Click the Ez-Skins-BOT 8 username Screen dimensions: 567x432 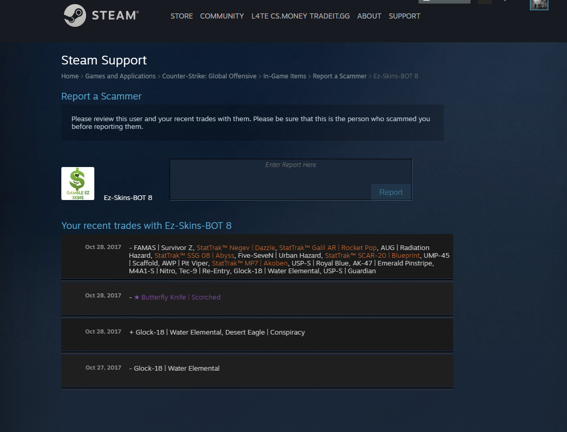click(x=128, y=198)
